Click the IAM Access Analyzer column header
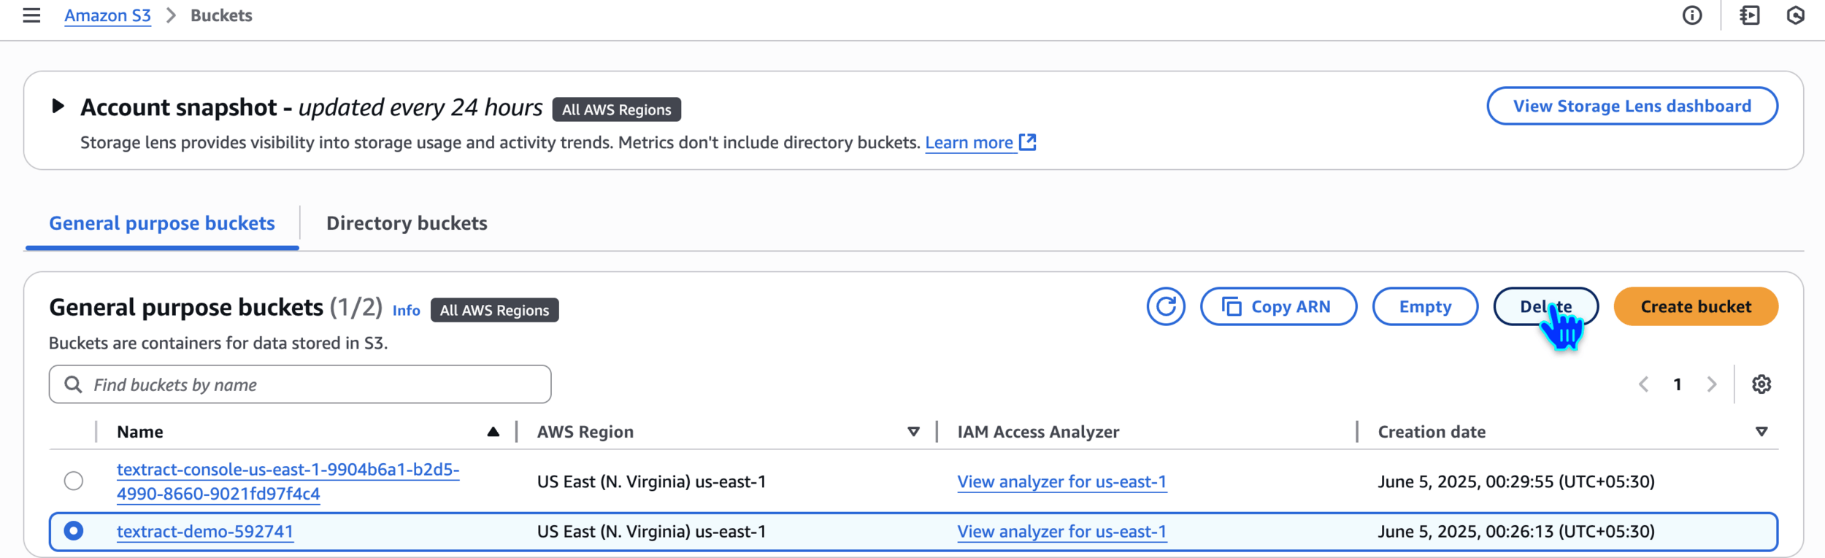This screenshot has width=1825, height=558. [1038, 432]
